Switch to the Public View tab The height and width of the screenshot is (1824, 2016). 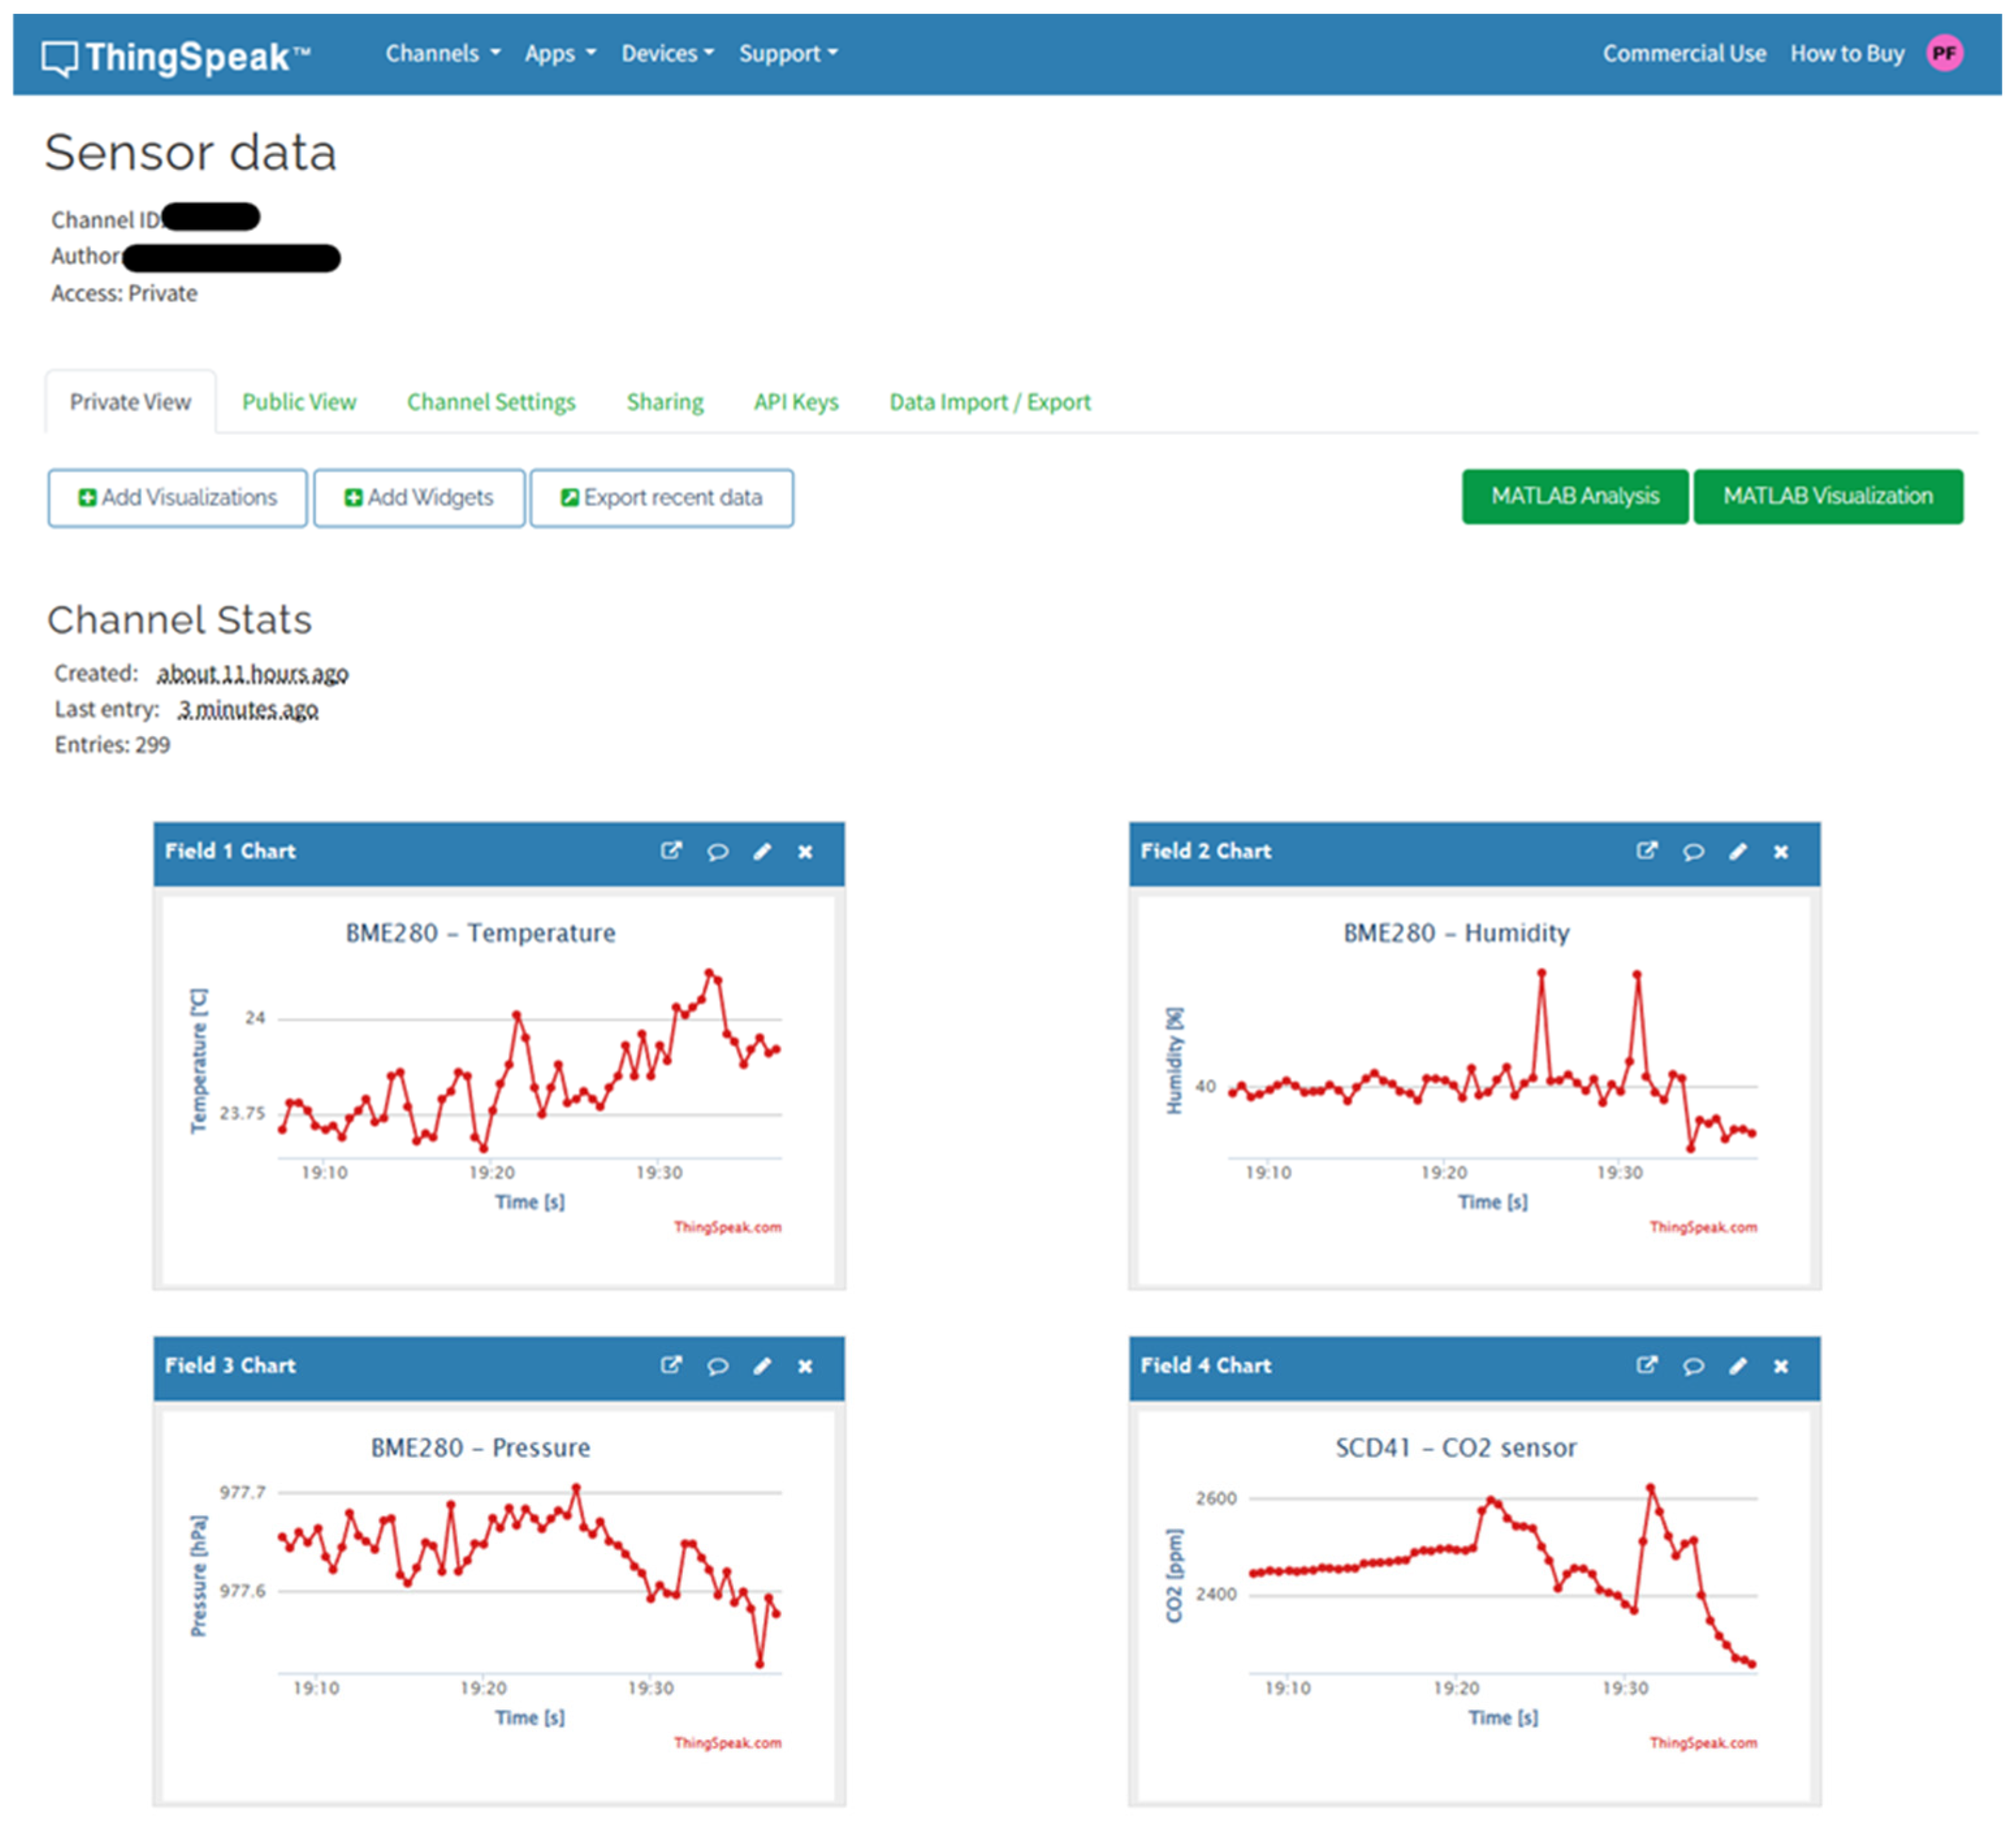(x=299, y=402)
